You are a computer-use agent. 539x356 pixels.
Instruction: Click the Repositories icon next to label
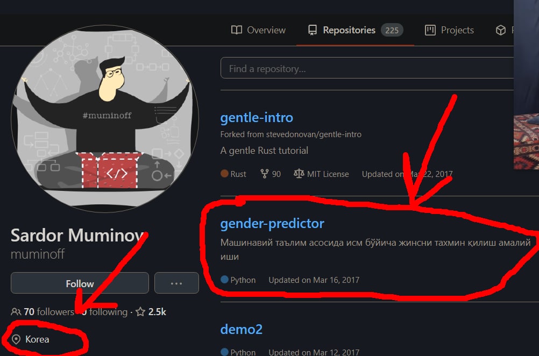pos(313,30)
